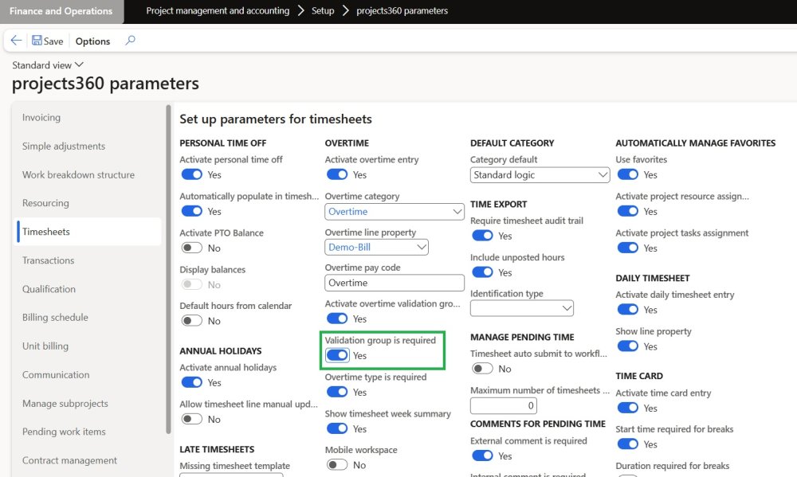This screenshot has width=797, height=477.
Task: Toggle Validation group is required
Action: 337,355
